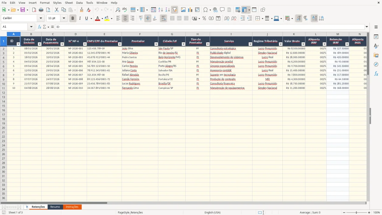Image resolution: width=382 pixels, height=215 pixels.
Task: Click the Insert Hyperlink globe icon
Action: pyautogui.click(x=215, y=10)
